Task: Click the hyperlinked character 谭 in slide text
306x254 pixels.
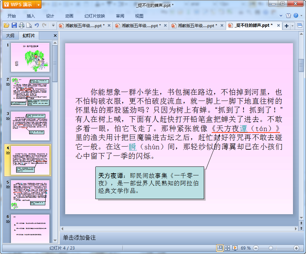Action: (243, 129)
